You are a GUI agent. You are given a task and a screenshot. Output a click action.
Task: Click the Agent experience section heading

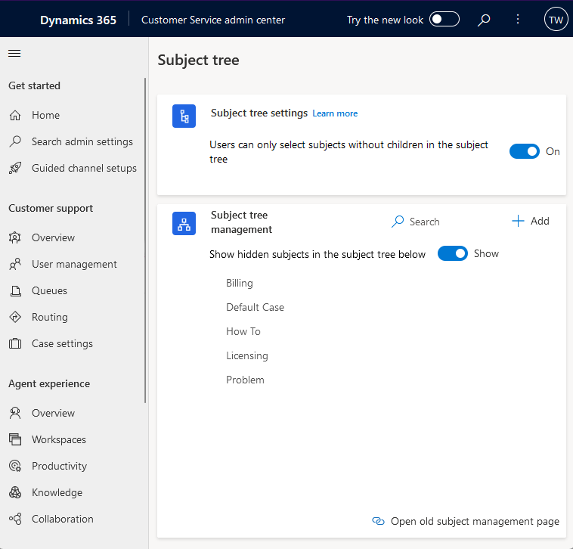(x=49, y=384)
